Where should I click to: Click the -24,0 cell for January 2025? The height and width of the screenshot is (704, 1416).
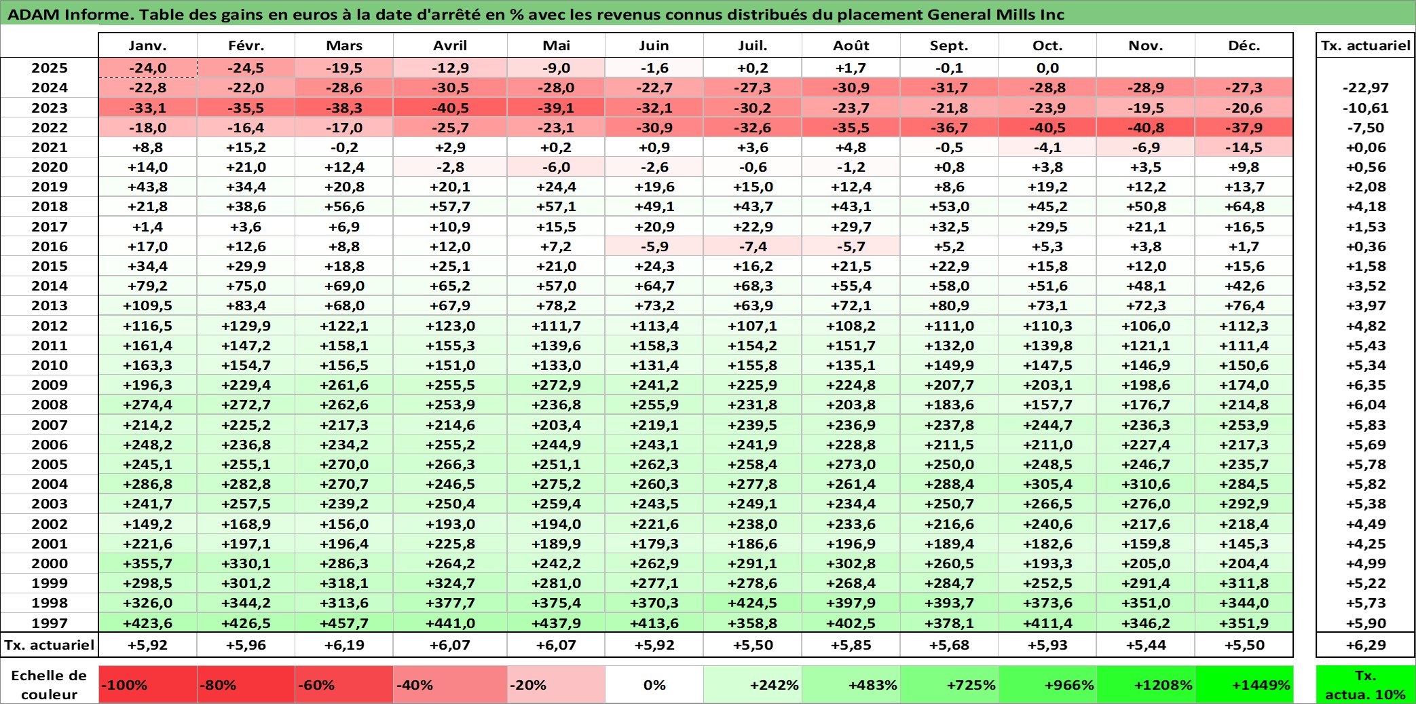pos(147,68)
